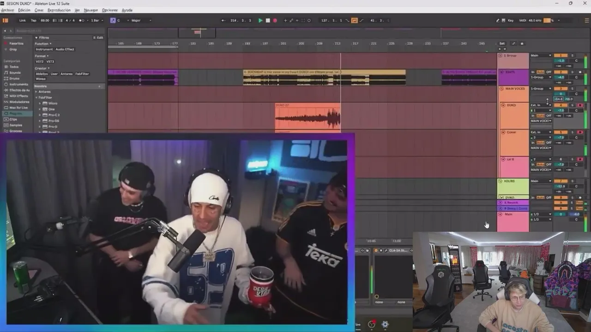Enable MIDI Map Mode
The image size is (591, 332).
pyautogui.click(x=522, y=20)
